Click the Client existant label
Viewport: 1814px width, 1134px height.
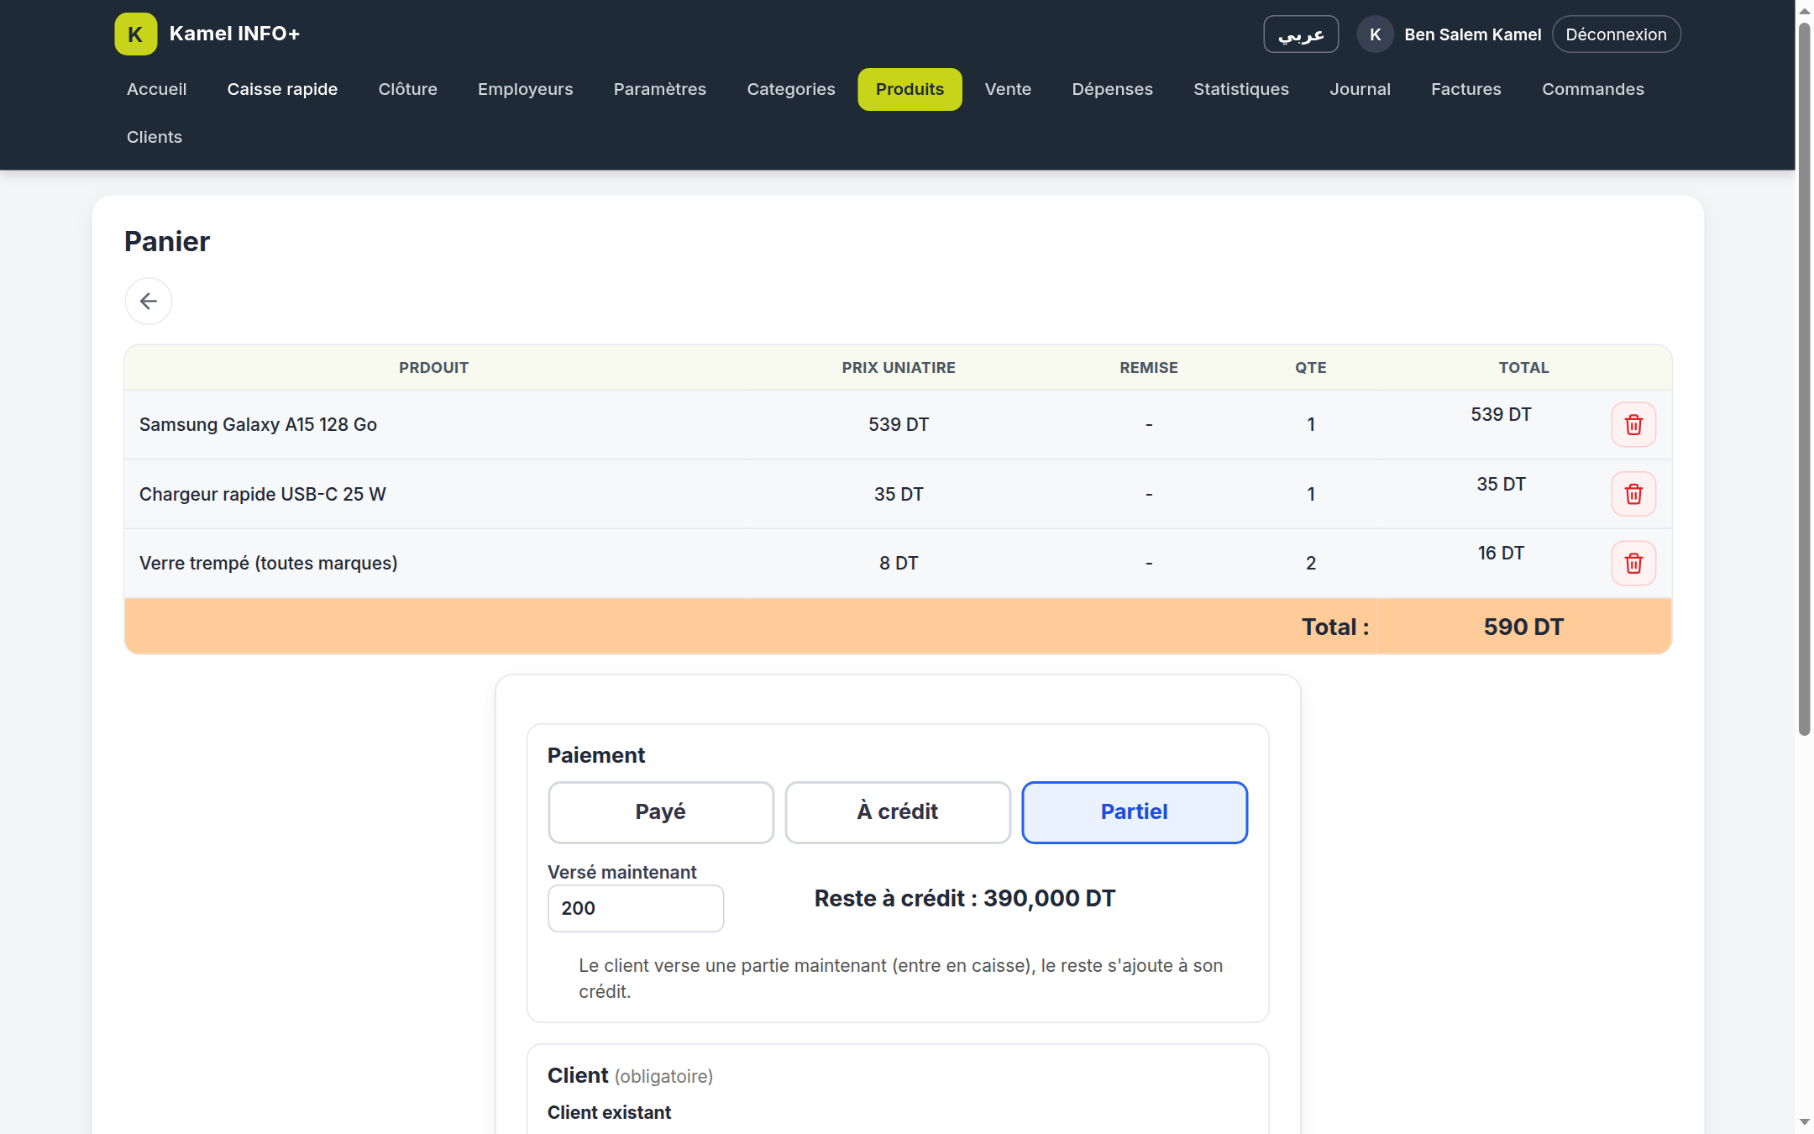[609, 1112]
